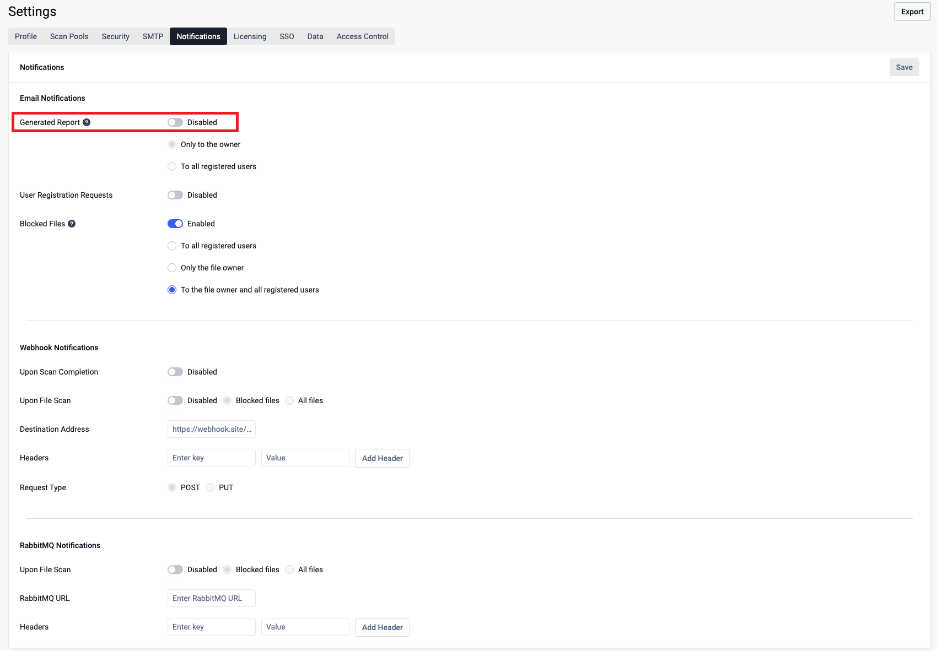
Task: Toggle the User Registration Requests switch
Action: 175,195
